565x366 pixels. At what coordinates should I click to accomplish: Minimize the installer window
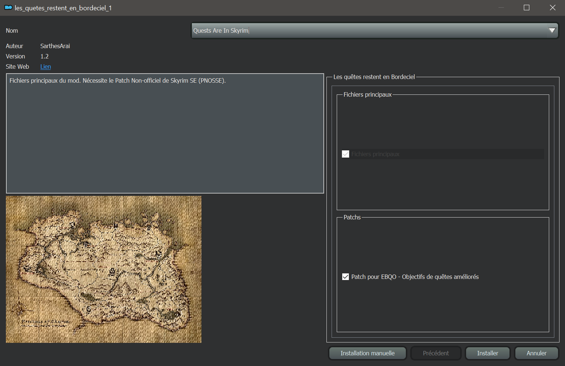(x=501, y=8)
